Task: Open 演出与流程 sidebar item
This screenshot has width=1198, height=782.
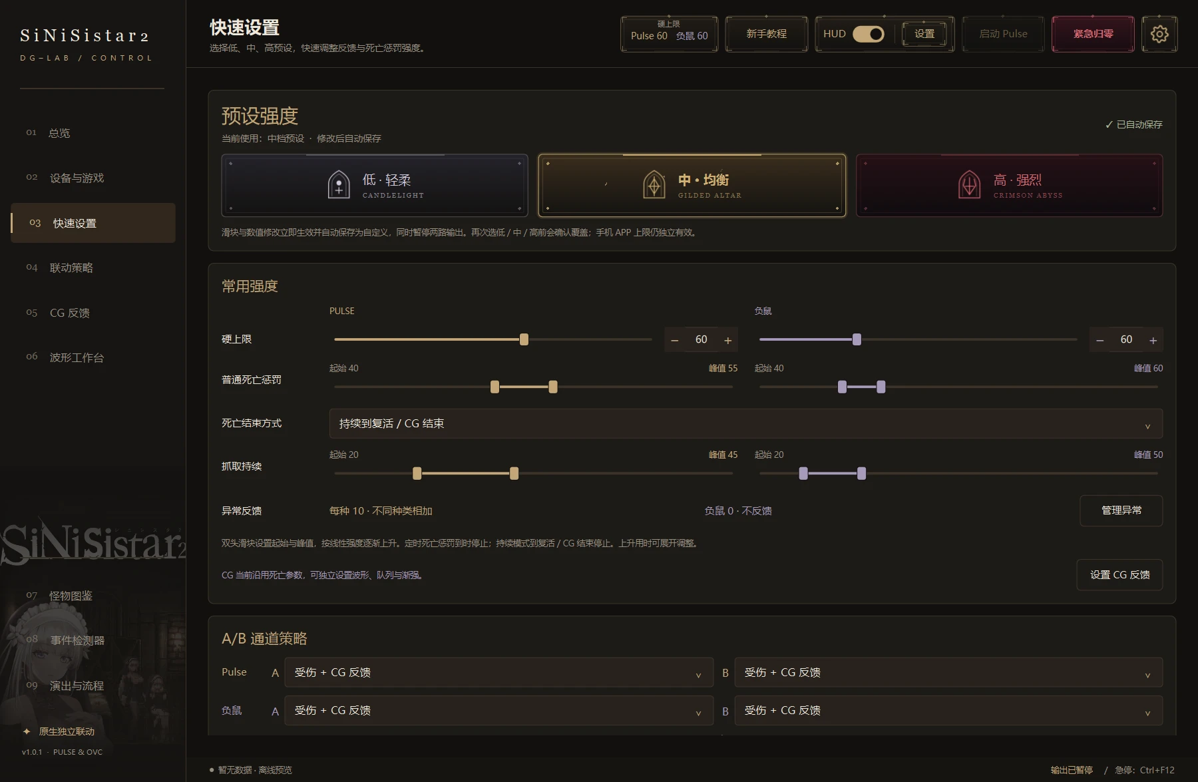Action: 93,685
